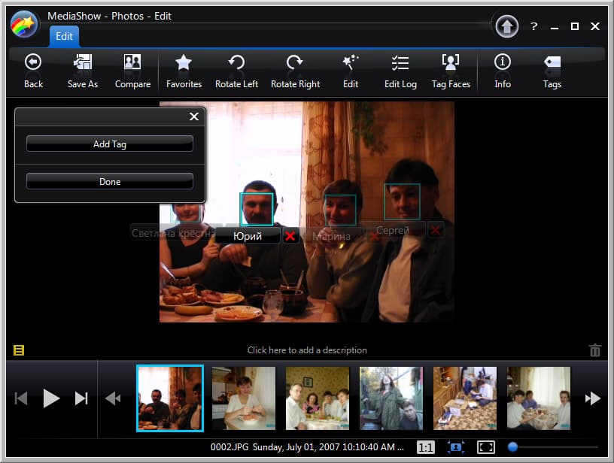This screenshot has width=614, height=463.
Task: Click here to add a description
Action: pyautogui.click(x=307, y=350)
